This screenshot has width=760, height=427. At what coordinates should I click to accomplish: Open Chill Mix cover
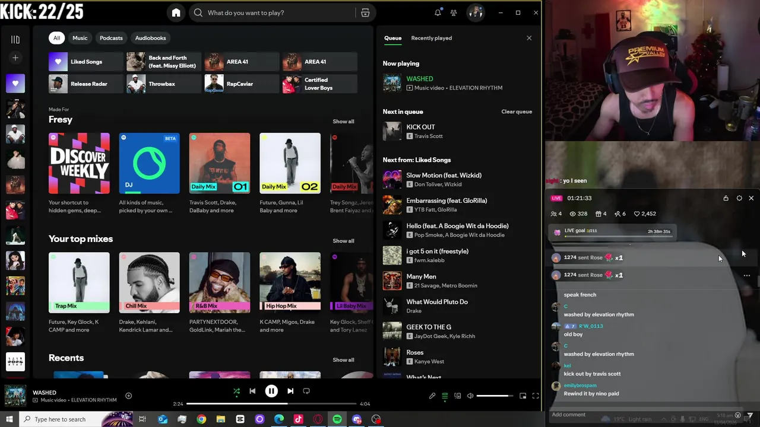point(149,283)
